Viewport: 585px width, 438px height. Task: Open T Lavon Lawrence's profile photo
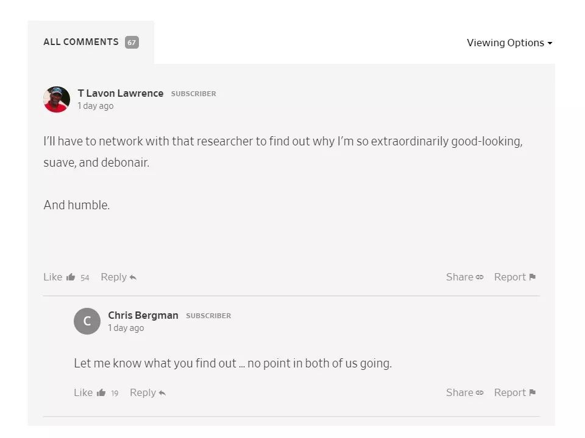click(57, 99)
